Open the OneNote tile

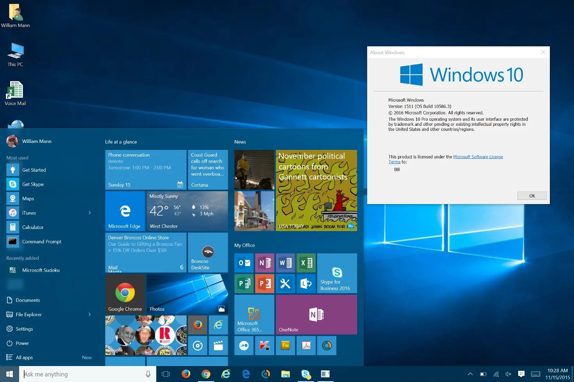316,314
